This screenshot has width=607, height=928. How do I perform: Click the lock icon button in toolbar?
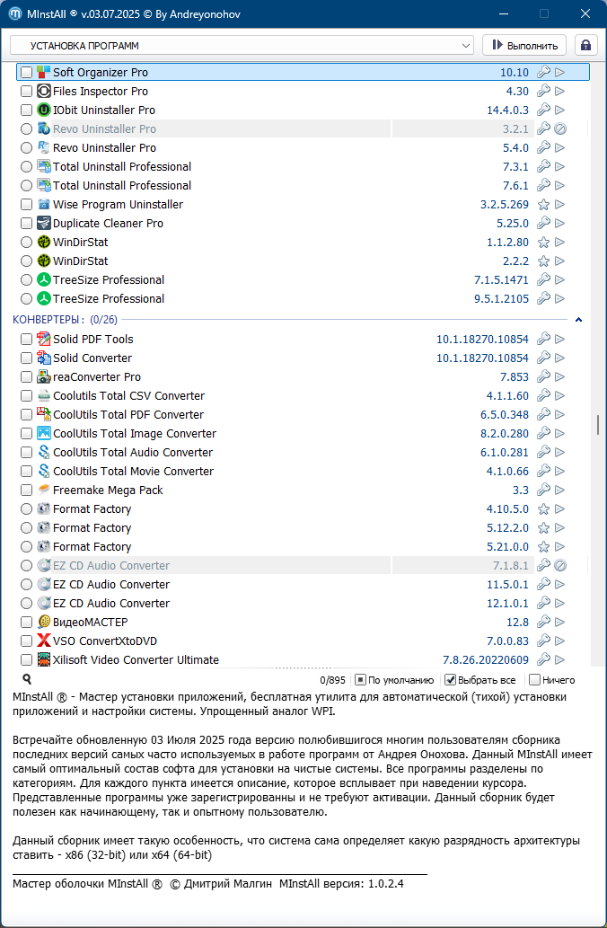coord(585,46)
